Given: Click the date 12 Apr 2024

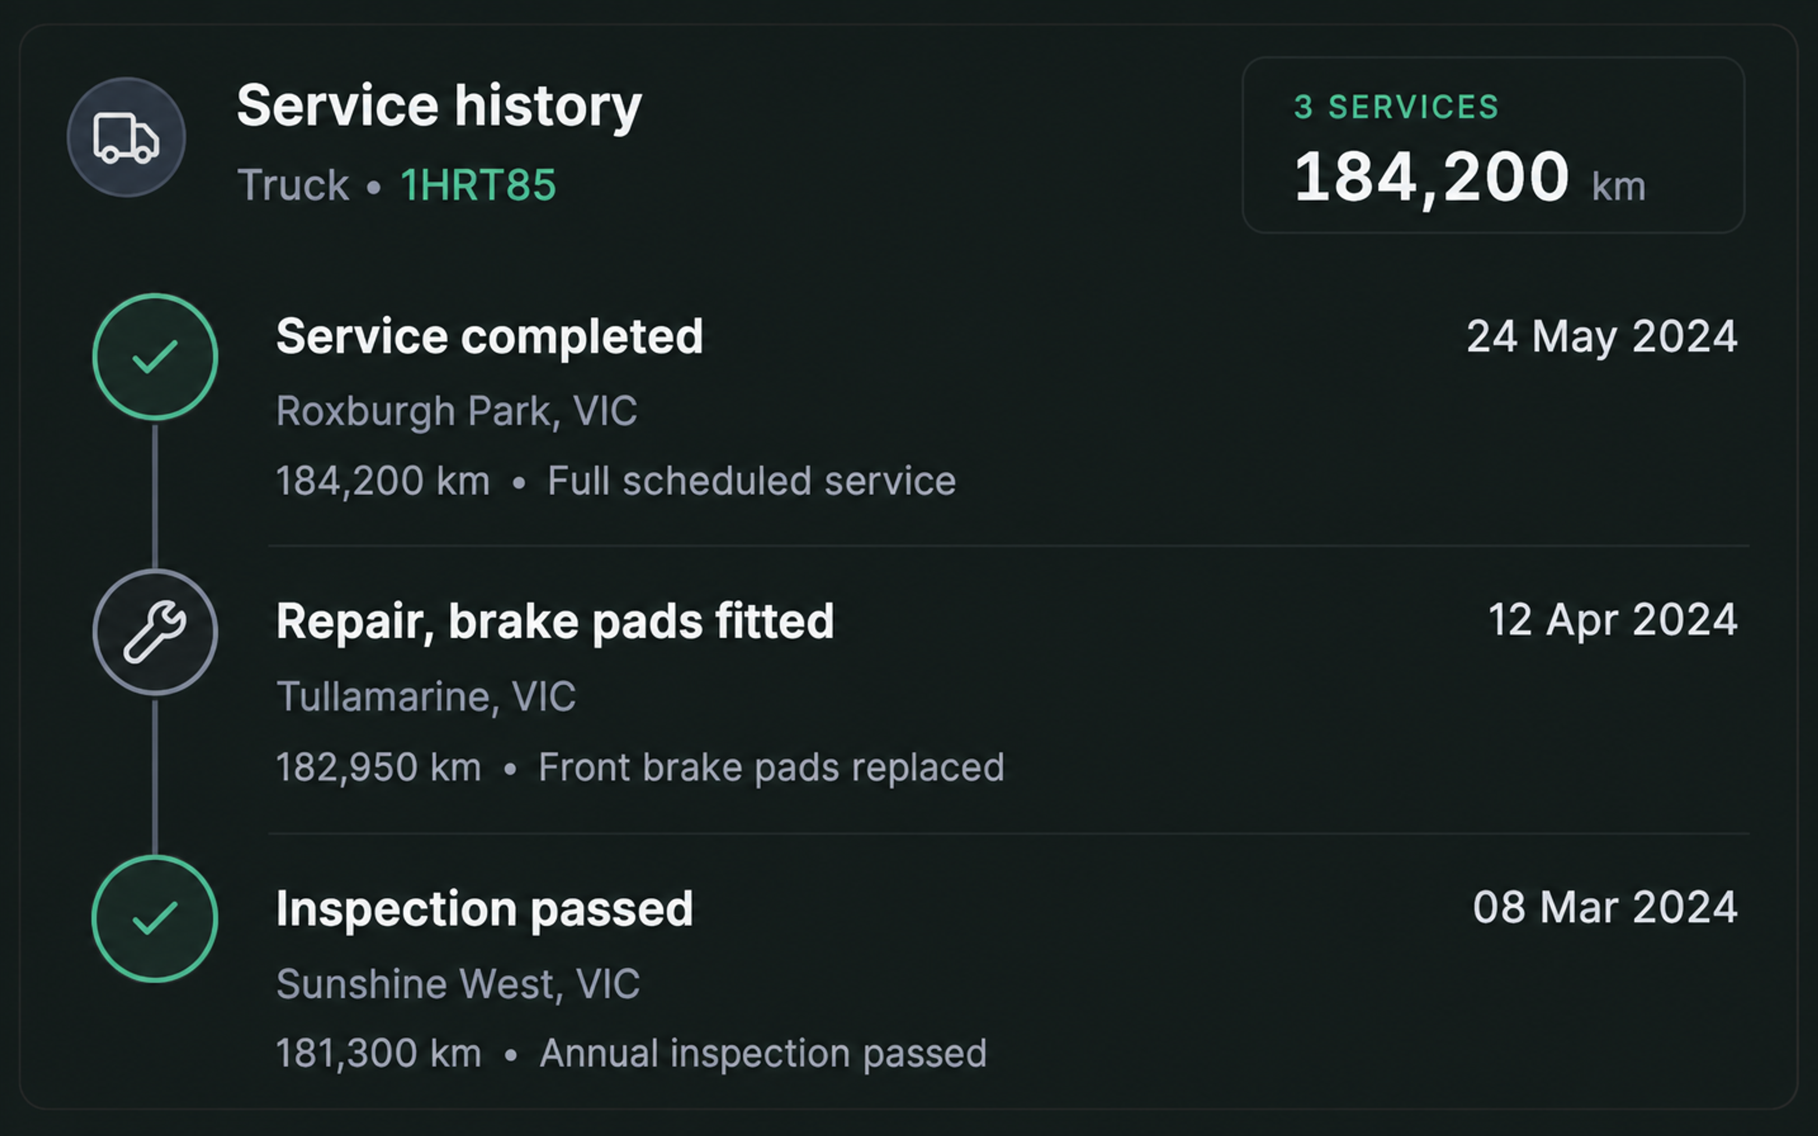Looking at the screenshot, I should [1612, 621].
